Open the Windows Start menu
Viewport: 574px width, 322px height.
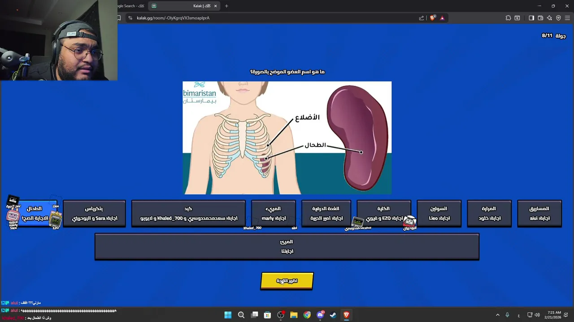(x=228, y=315)
